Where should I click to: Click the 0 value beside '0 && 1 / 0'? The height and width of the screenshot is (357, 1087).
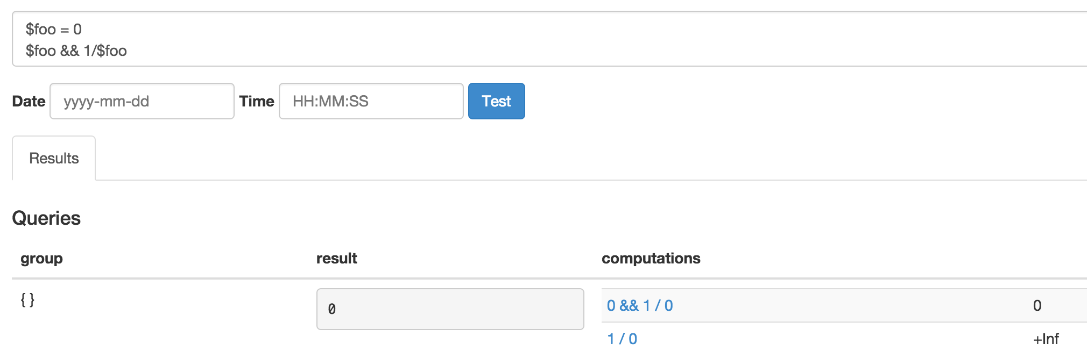1037,305
